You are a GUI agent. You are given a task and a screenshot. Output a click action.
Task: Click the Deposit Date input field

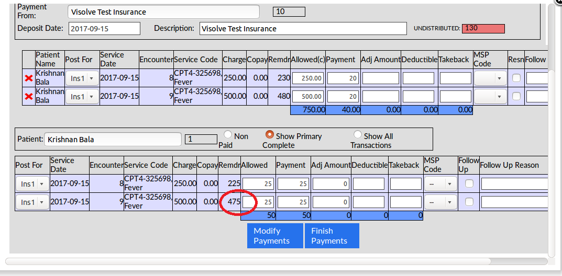[104, 29]
